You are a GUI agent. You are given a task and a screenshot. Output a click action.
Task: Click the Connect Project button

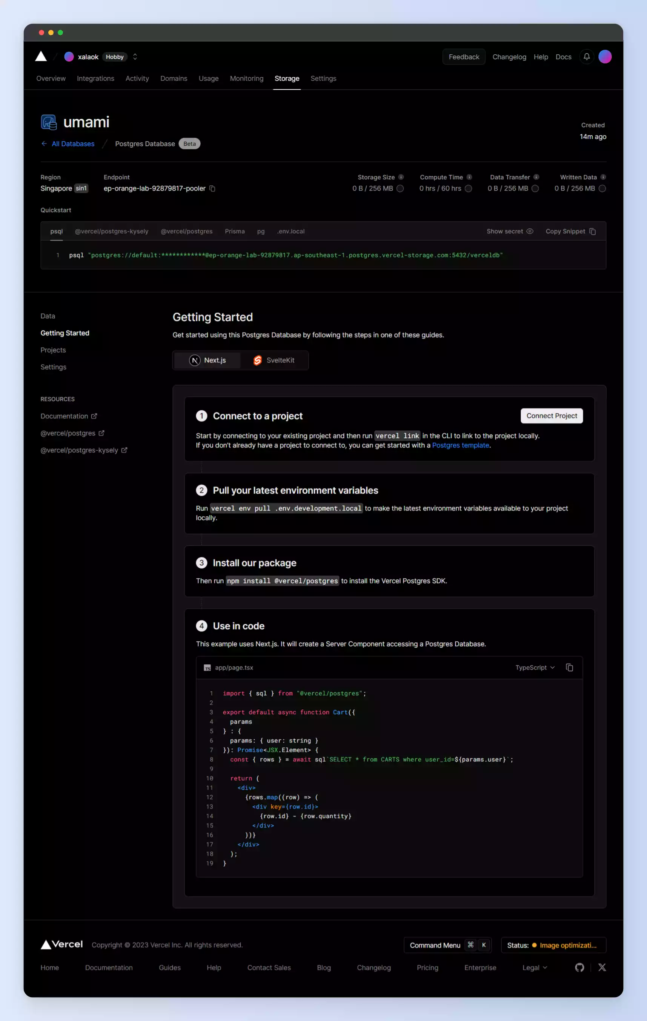[551, 416]
